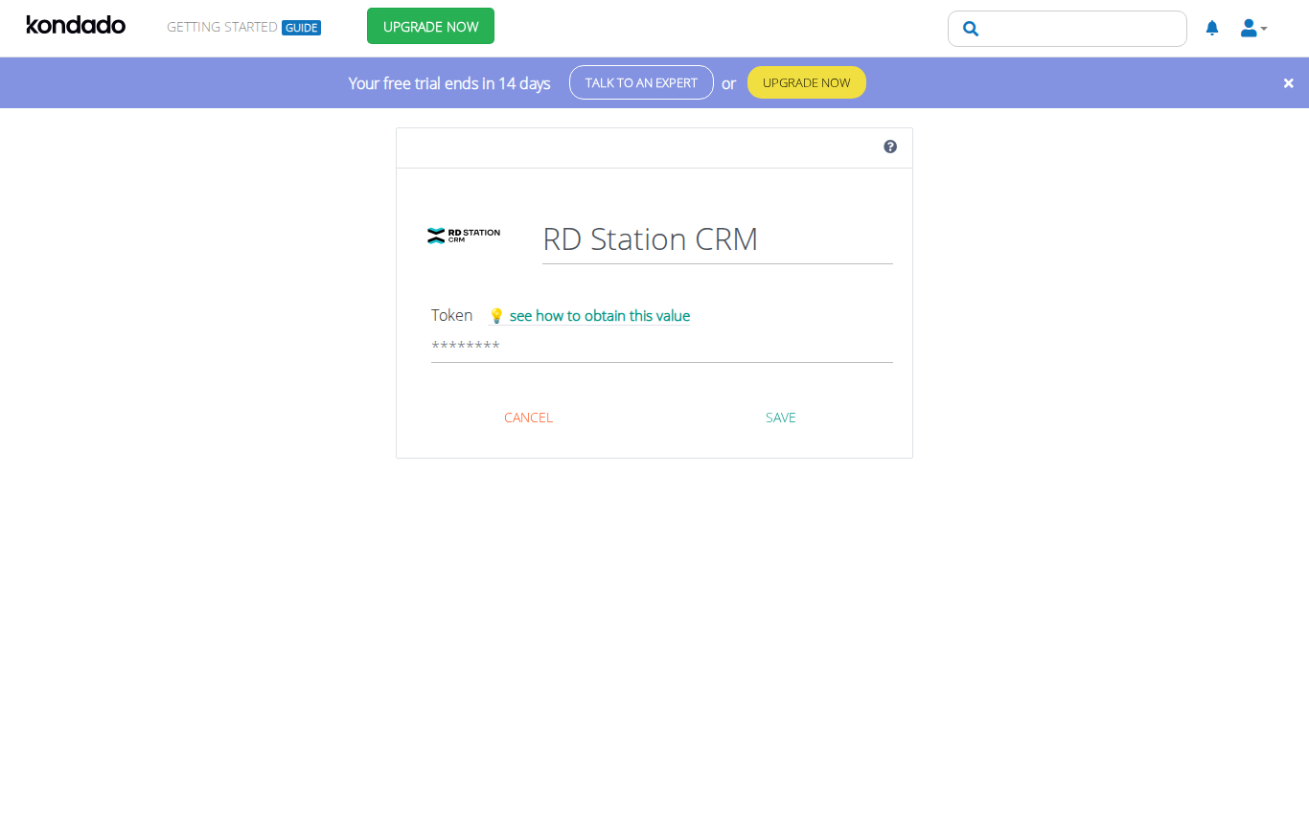Click the 'Token' field label

click(451, 315)
